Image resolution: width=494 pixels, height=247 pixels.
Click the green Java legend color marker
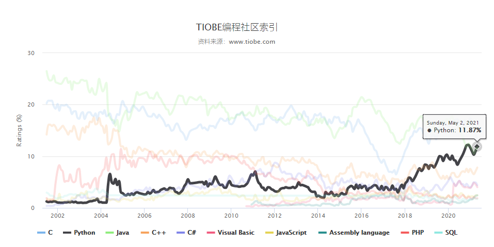110,233
